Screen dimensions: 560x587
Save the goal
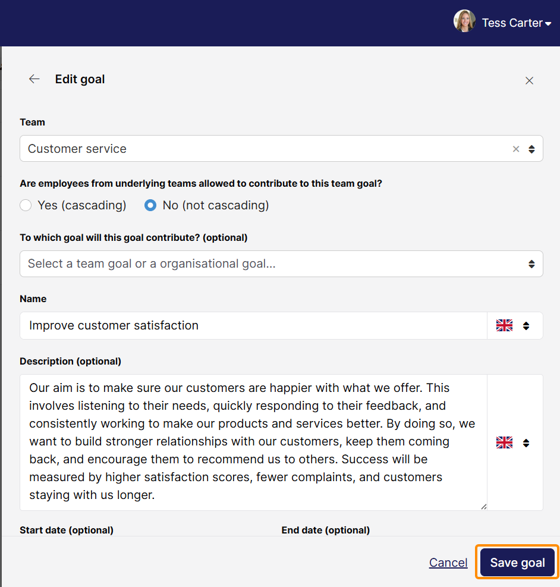517,562
